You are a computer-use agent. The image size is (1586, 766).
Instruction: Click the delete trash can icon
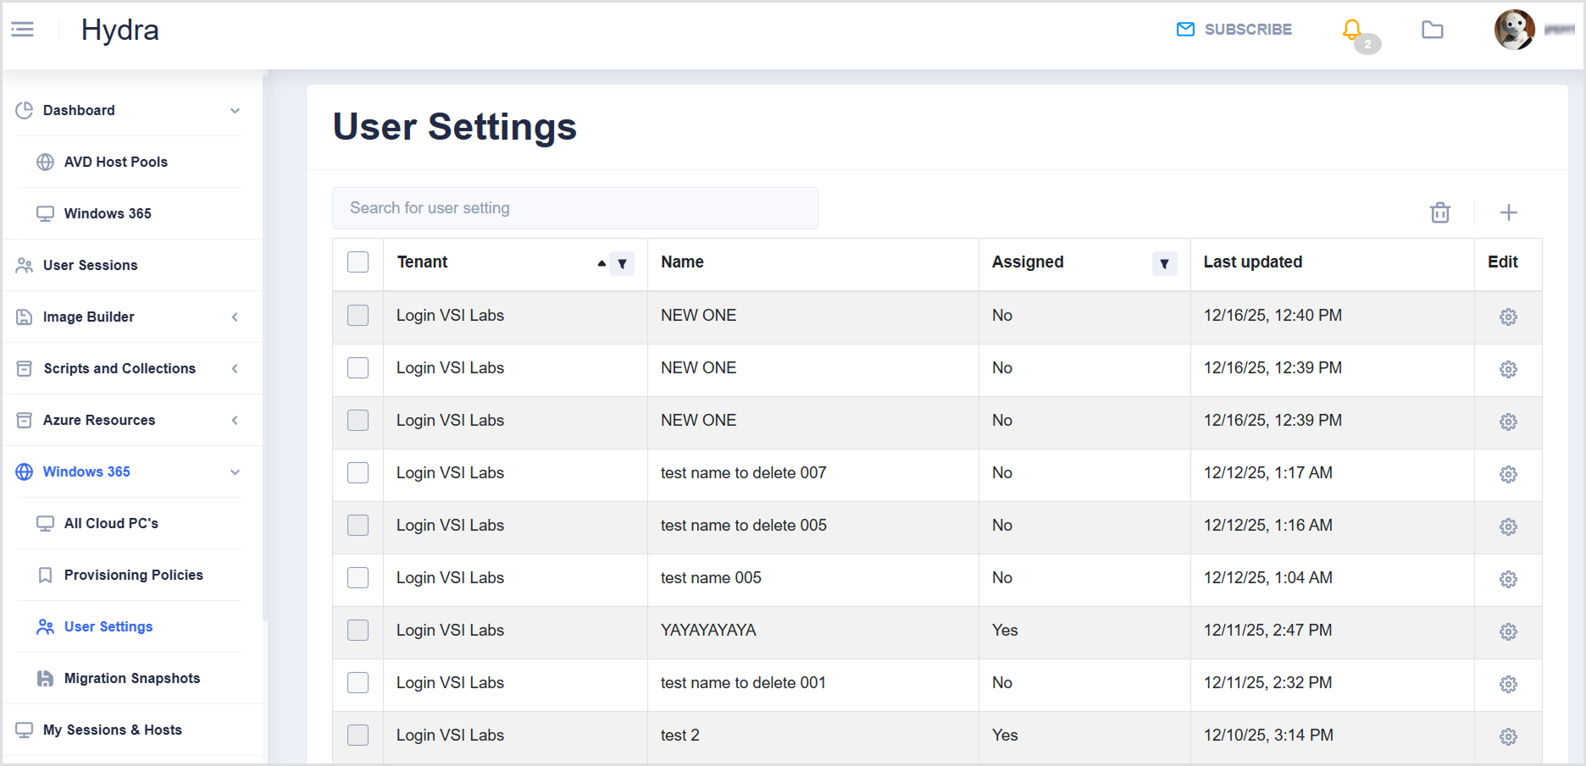tap(1439, 212)
